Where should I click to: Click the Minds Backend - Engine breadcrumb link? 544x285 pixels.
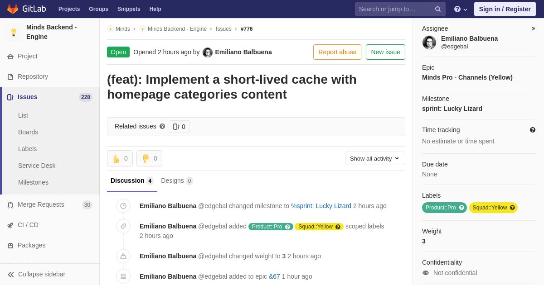(x=177, y=29)
